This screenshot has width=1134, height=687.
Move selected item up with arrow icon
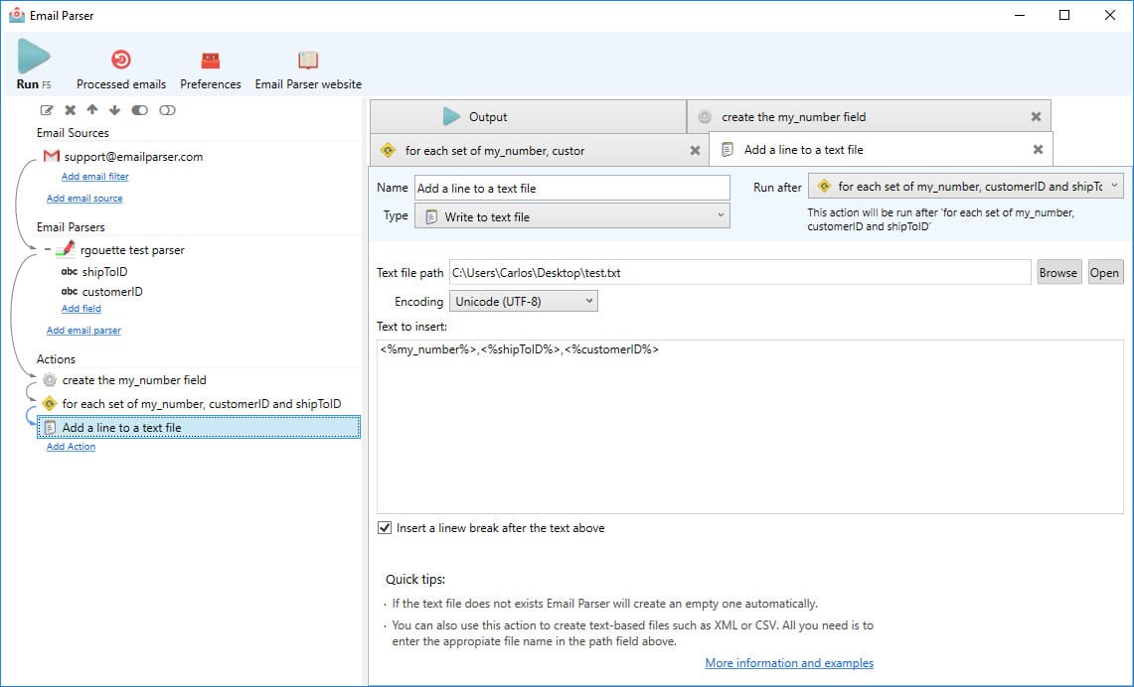[91, 110]
